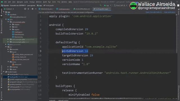Click the editor horizontal scrollbar
The image size is (180, 101).
pos(95,98)
